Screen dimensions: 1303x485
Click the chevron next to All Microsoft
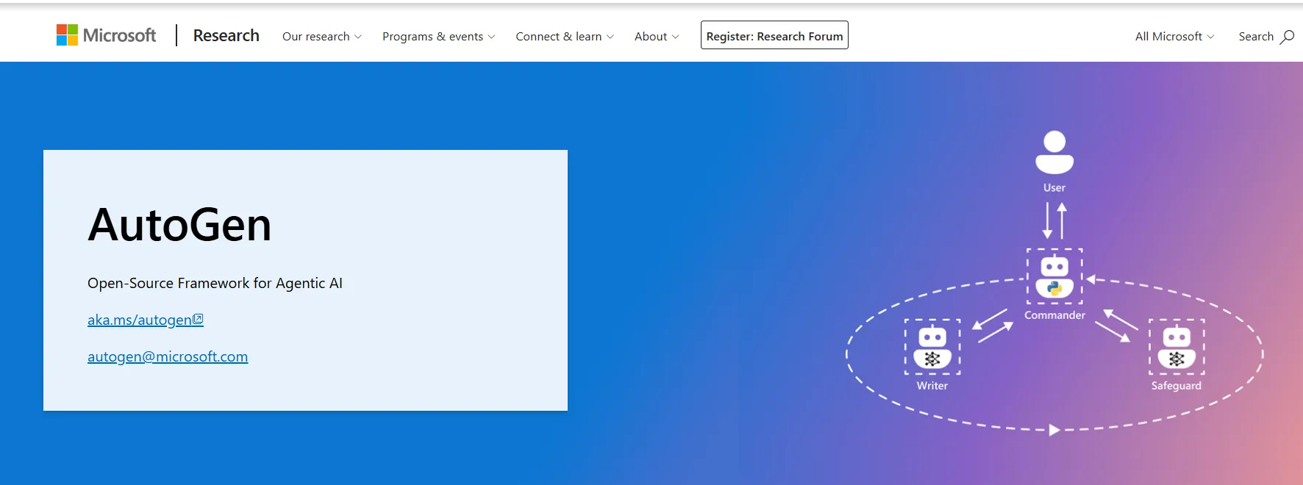coord(1210,37)
